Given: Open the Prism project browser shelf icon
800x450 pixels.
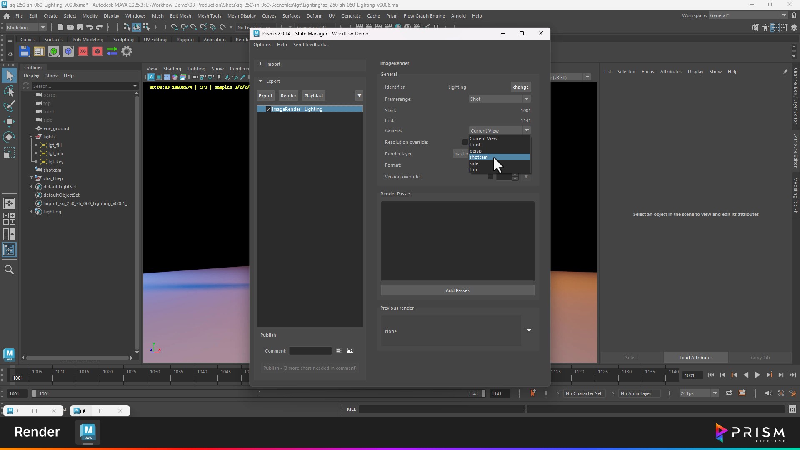Looking at the screenshot, I should pyautogui.click(x=39, y=52).
